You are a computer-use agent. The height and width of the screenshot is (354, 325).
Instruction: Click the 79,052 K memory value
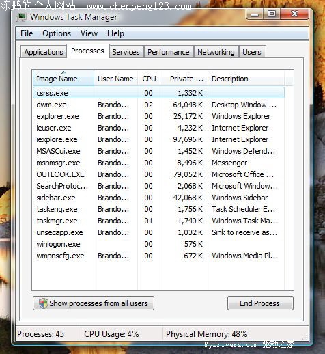(x=188, y=174)
